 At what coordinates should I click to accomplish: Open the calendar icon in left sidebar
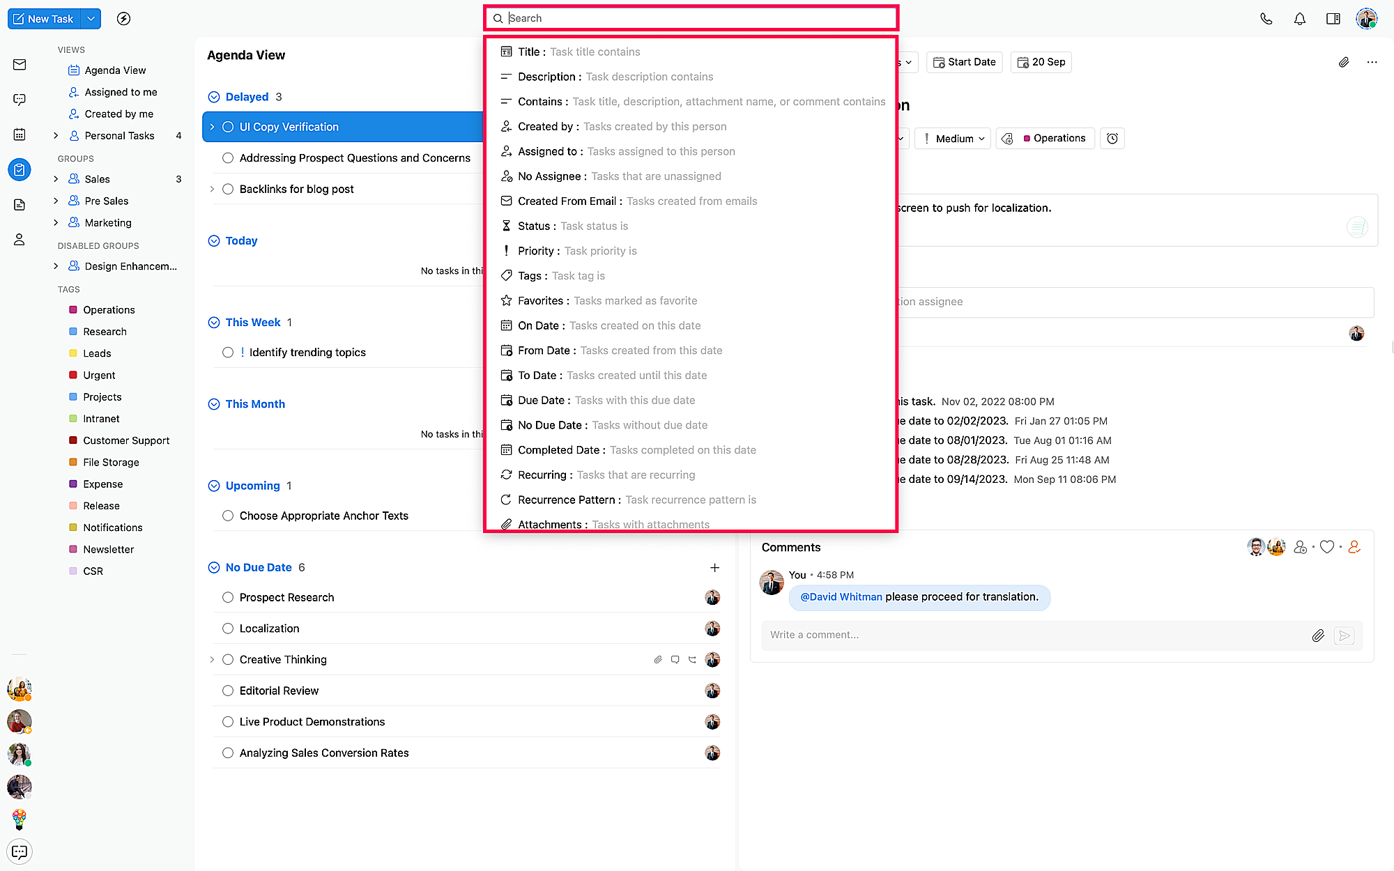click(x=20, y=134)
